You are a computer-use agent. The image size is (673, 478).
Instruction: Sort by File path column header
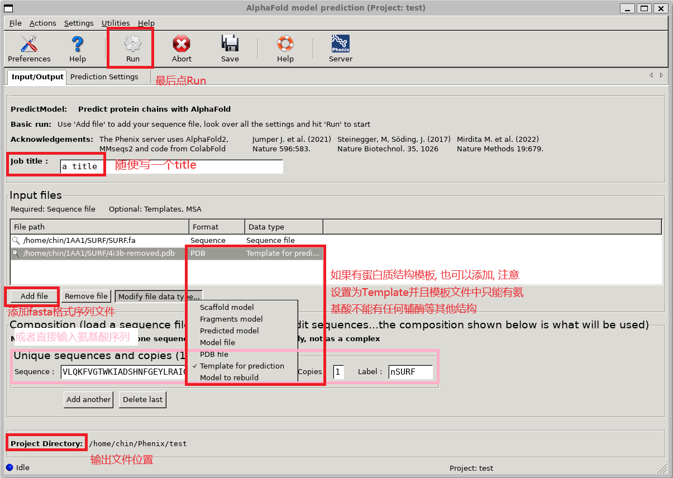[100, 227]
